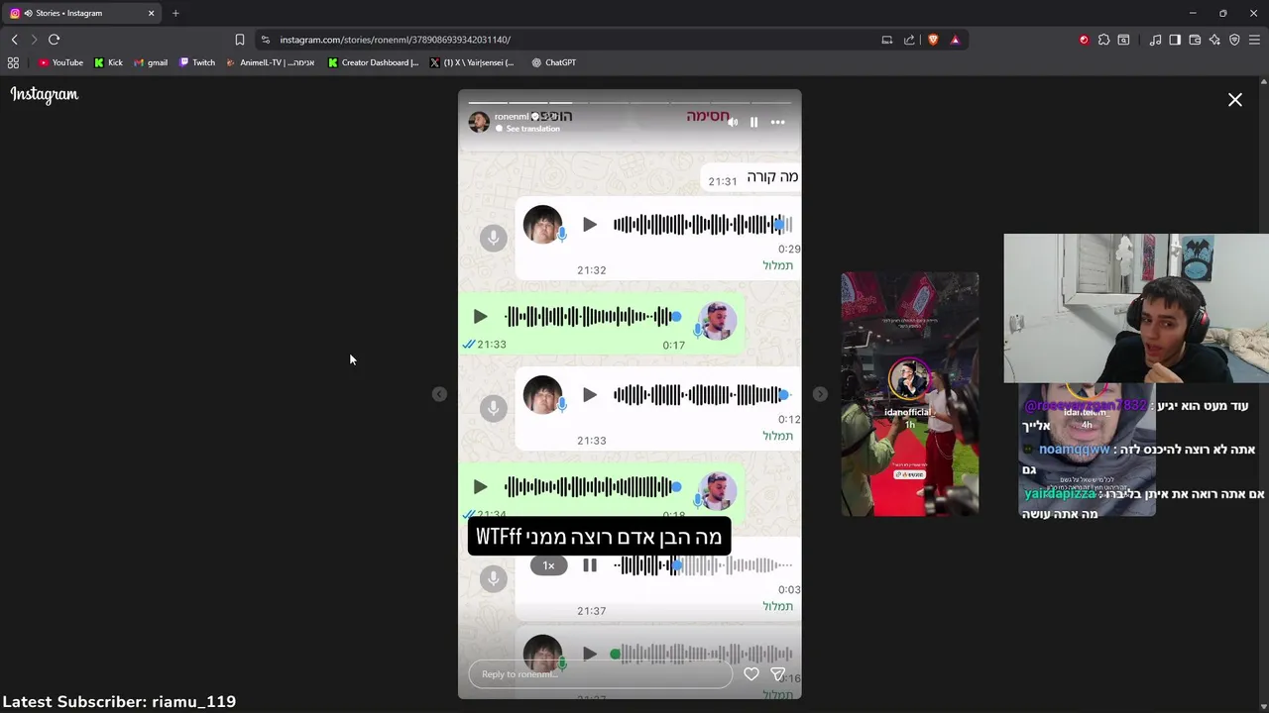This screenshot has height=713, width=1269.
Task: Open the Creator Dashboard bookmark
Action: pos(374,62)
